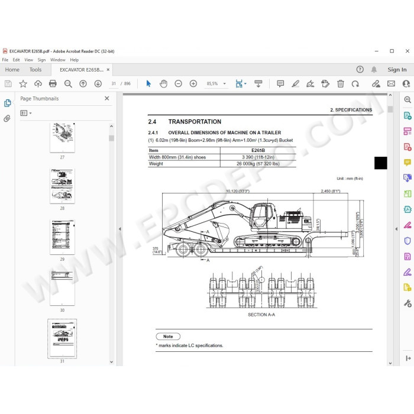Viewport: 414px width, 414px height.
Task: Open the right-pane search tool
Action: pos(407,99)
